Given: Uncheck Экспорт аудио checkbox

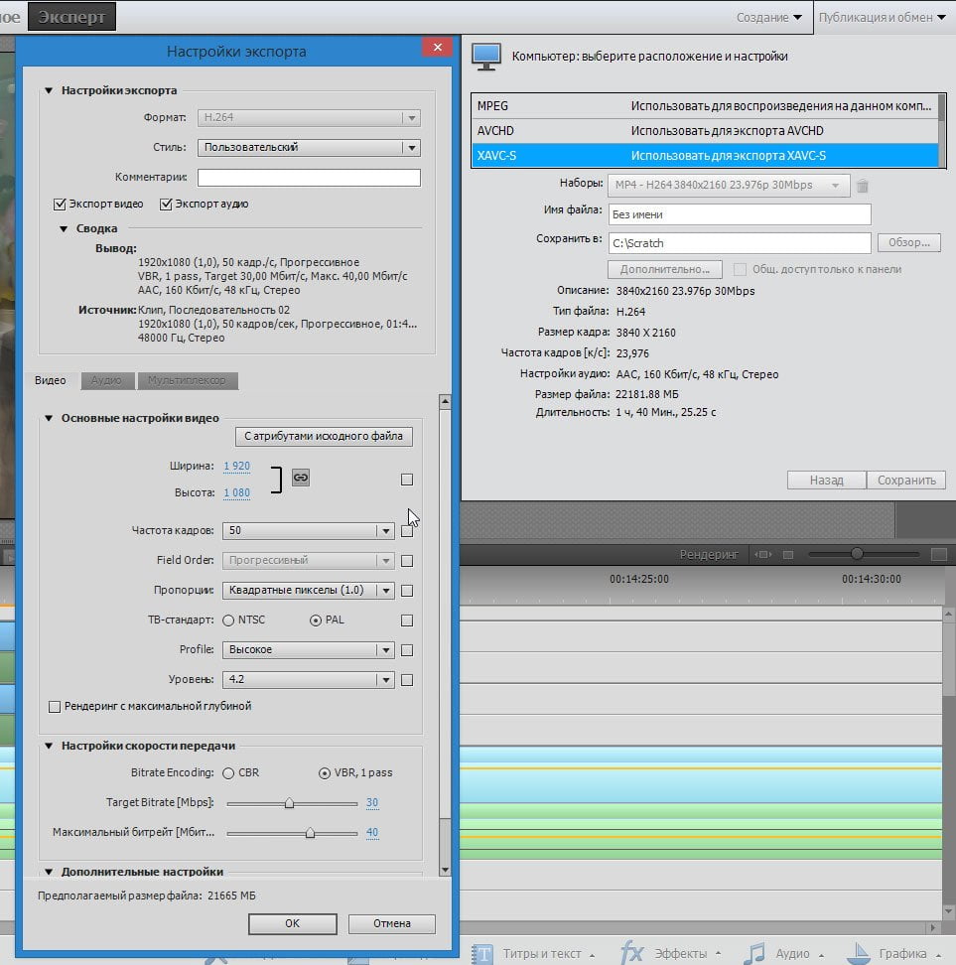Looking at the screenshot, I should tap(166, 205).
